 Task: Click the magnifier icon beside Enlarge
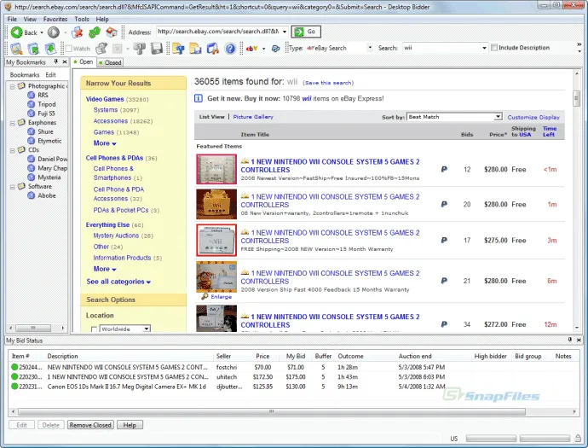[x=205, y=297]
